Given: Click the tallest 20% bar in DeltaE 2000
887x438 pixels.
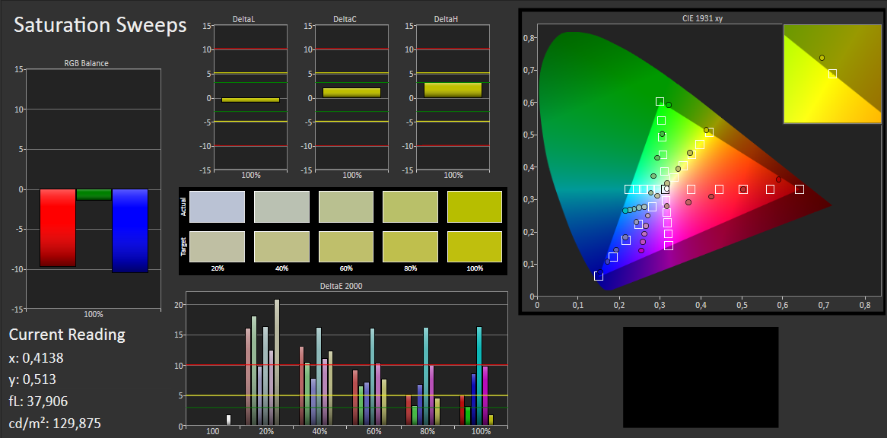Looking at the screenshot, I should 277,362.
